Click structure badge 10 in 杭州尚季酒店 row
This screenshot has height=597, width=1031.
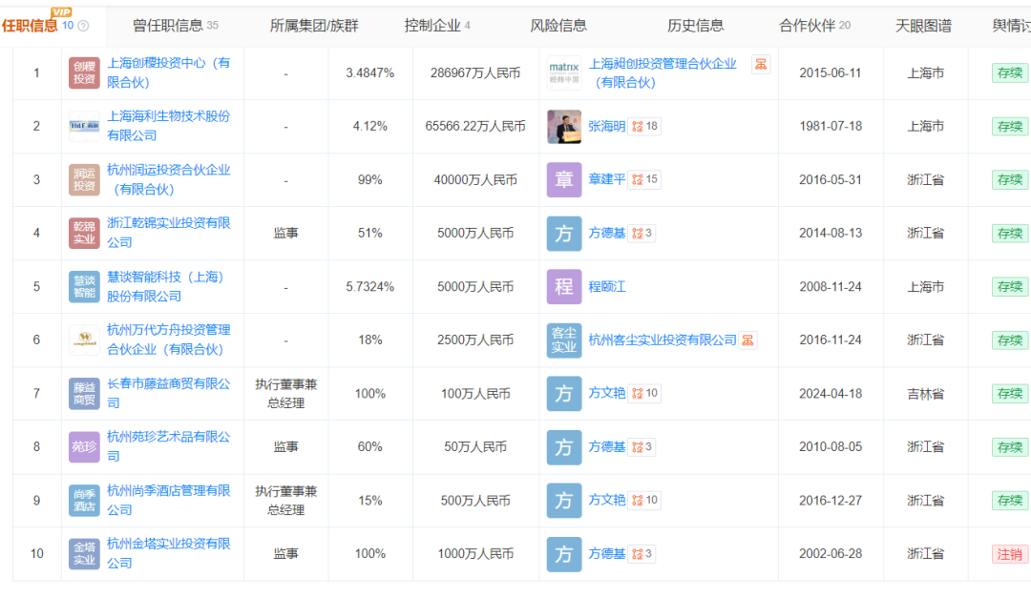pyautogui.click(x=644, y=501)
